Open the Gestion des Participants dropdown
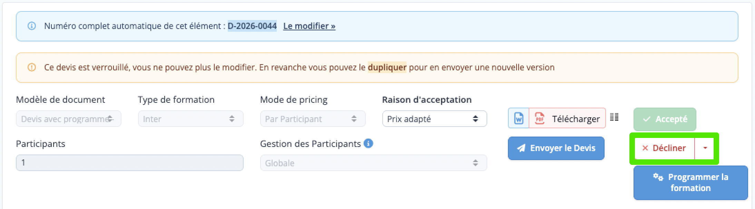This screenshot has height=209, width=755. coord(373,163)
